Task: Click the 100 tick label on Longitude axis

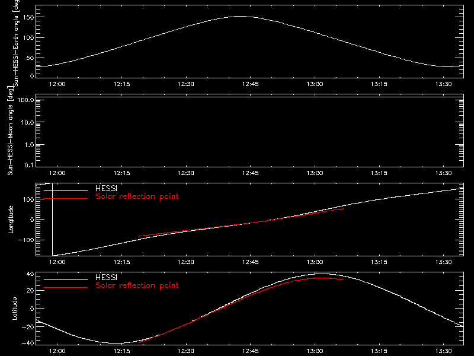Action: (28, 199)
